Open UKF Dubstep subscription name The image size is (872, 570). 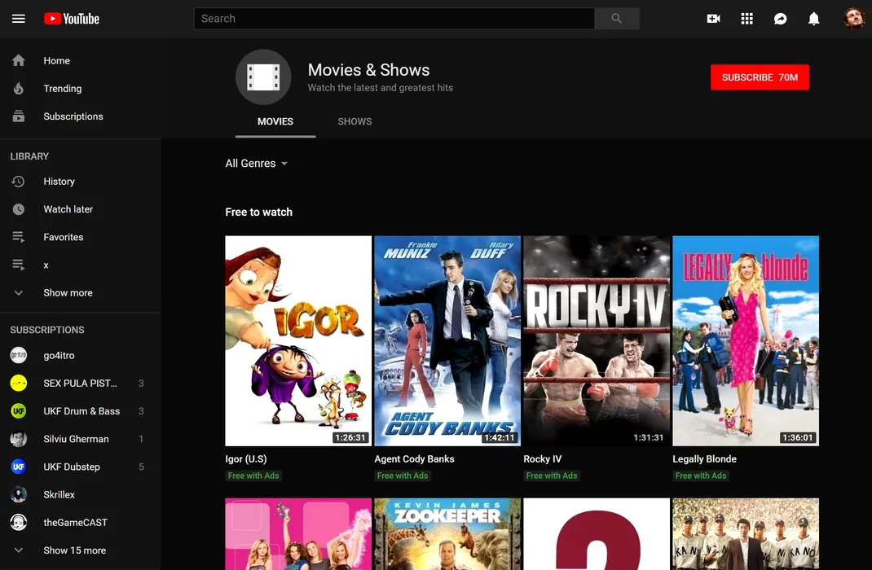[x=72, y=467]
